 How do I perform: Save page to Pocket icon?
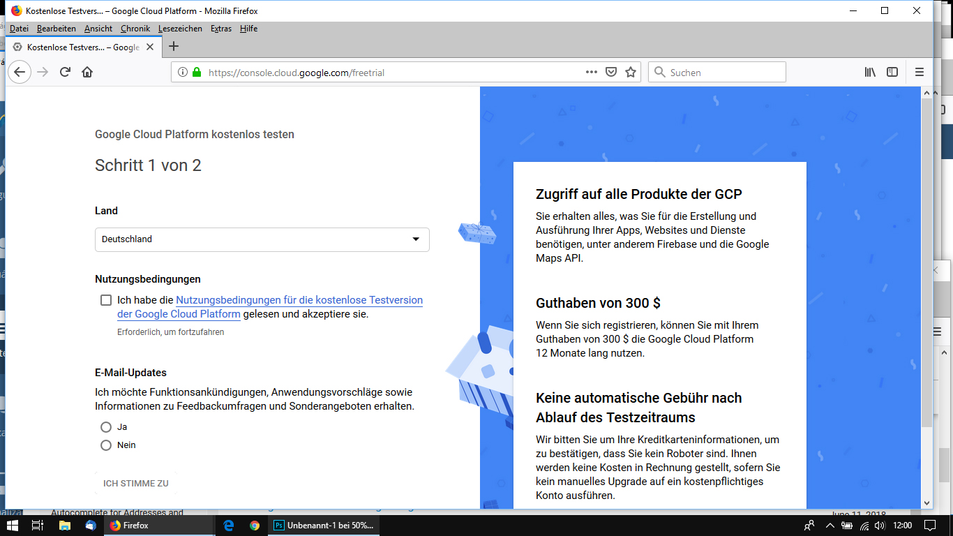[x=611, y=72]
